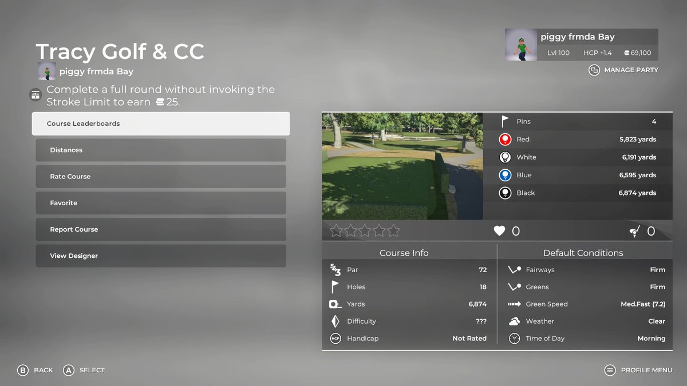
Task: Click the first rating star
Action: point(336,230)
